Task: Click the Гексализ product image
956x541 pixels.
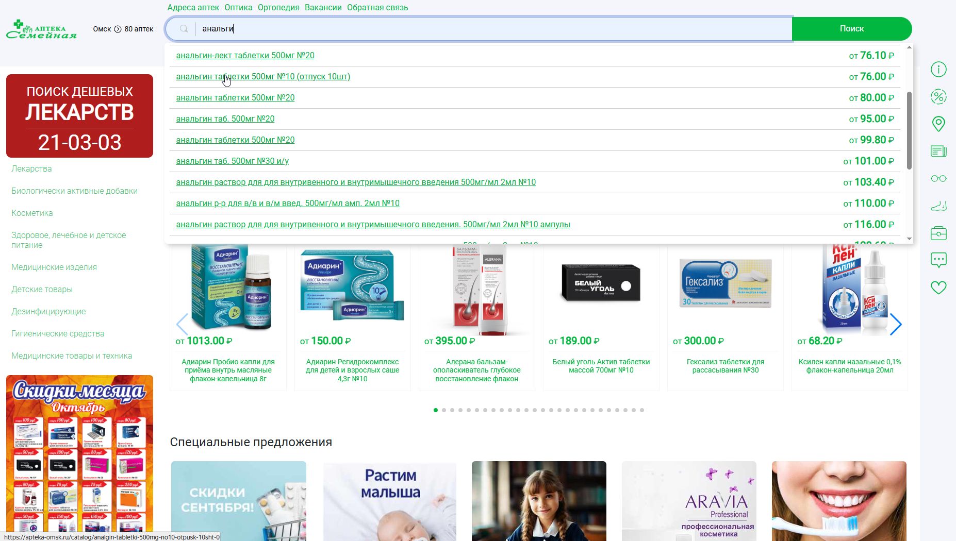Action: (x=726, y=283)
